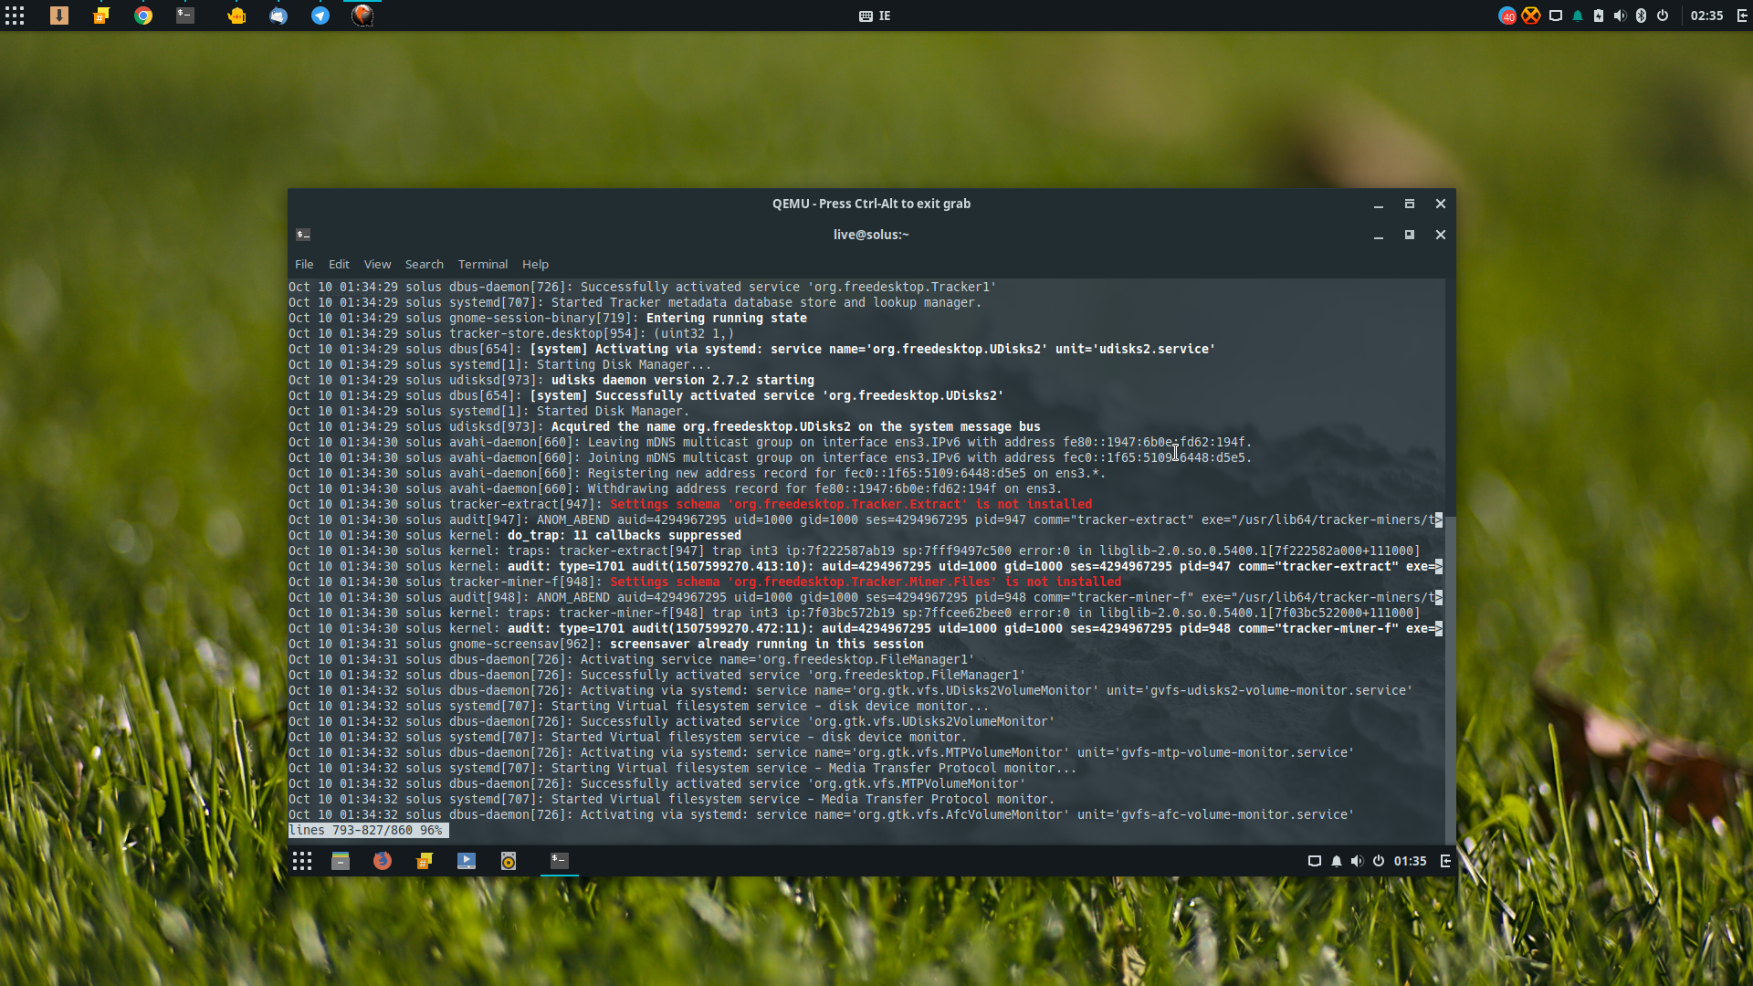The height and width of the screenshot is (986, 1753).
Task: Close the live@solus terminal window
Action: [1441, 235]
